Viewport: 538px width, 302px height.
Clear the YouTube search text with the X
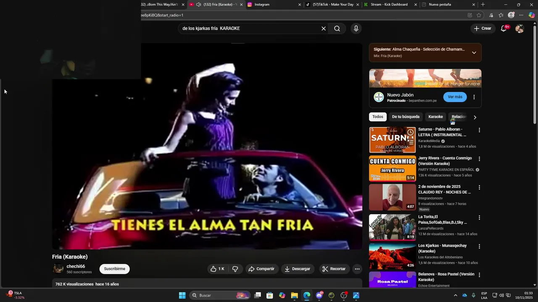(x=324, y=29)
